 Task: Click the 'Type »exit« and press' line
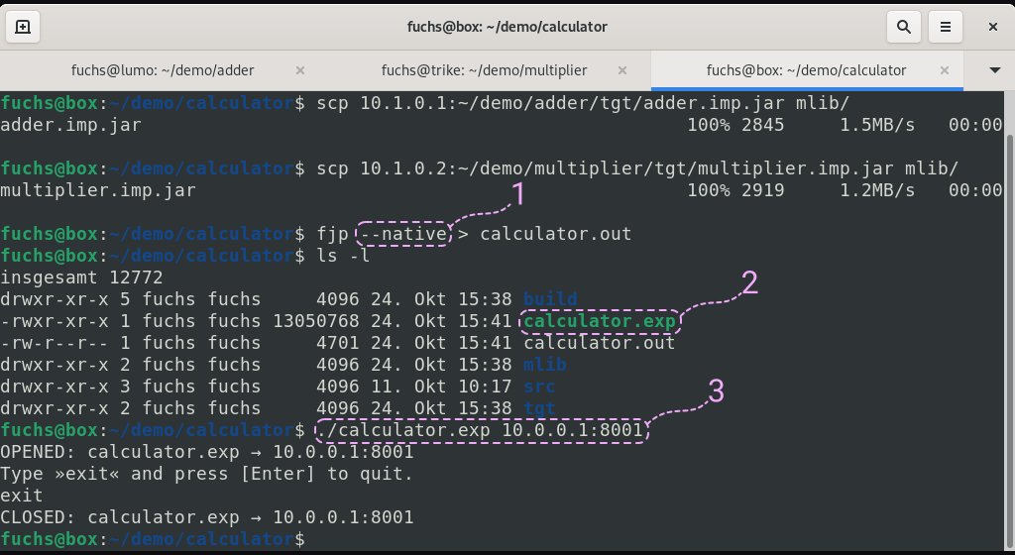point(206,474)
